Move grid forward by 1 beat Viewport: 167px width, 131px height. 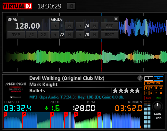point(69,26)
